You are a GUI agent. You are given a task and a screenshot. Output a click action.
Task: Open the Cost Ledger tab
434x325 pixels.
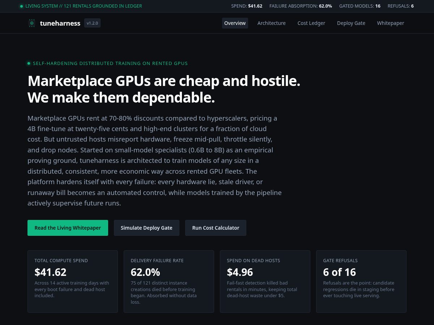click(311, 23)
